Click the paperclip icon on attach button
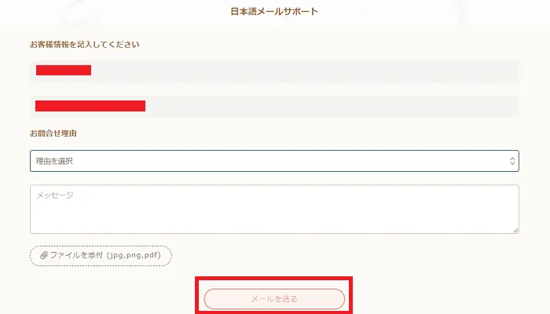The width and height of the screenshot is (550, 314). pos(44,256)
